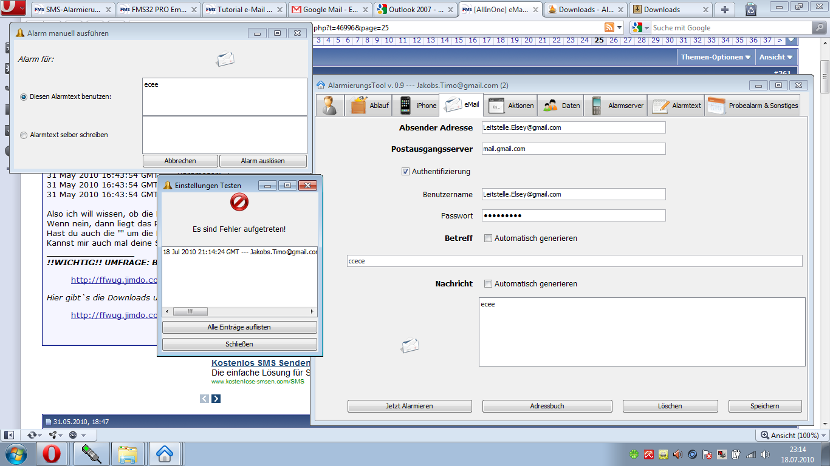Screen dimensions: 830x466
Task: Go to forum page 26
Action: (x=614, y=40)
